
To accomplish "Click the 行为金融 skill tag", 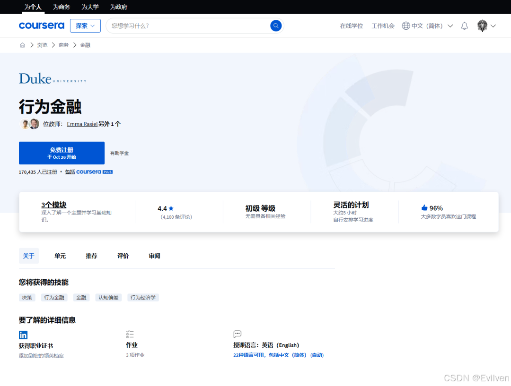I will [x=54, y=298].
